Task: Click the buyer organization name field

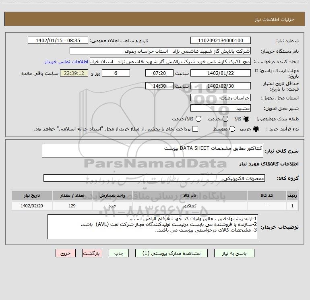Action: point(160,51)
